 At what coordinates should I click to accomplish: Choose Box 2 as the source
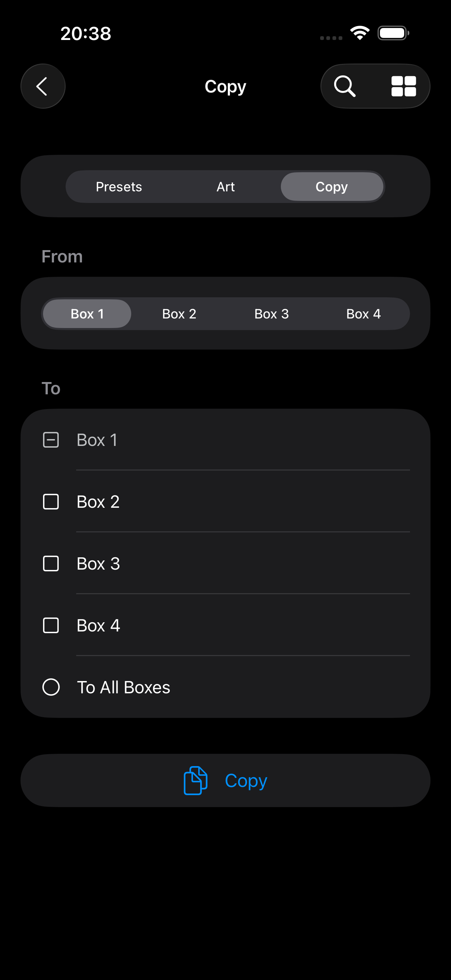click(x=179, y=314)
